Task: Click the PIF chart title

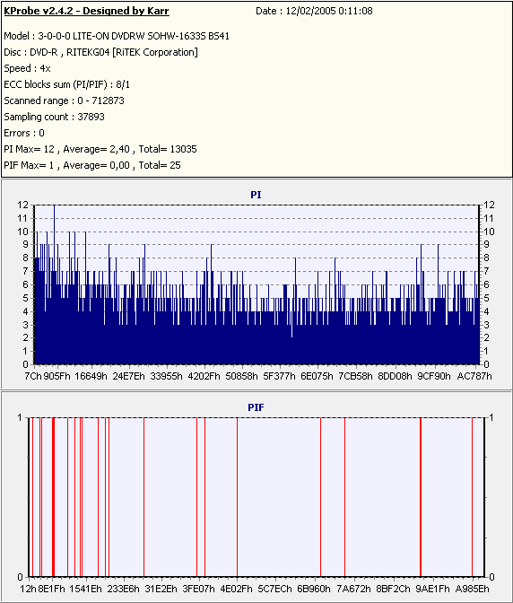Action: [256, 407]
